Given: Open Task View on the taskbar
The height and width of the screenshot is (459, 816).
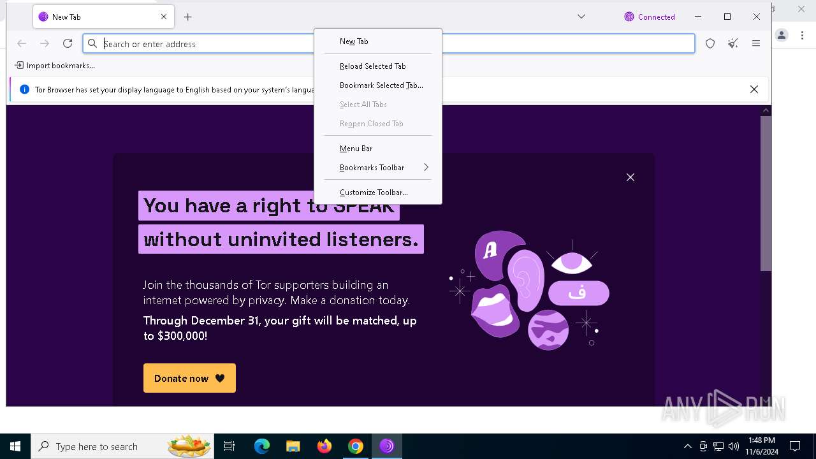Looking at the screenshot, I should coord(229,446).
